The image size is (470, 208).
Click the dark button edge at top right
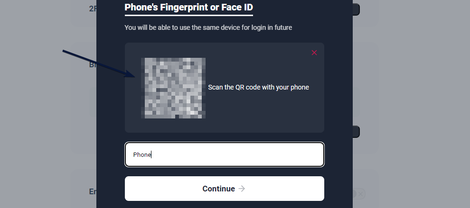pyautogui.click(x=356, y=9)
